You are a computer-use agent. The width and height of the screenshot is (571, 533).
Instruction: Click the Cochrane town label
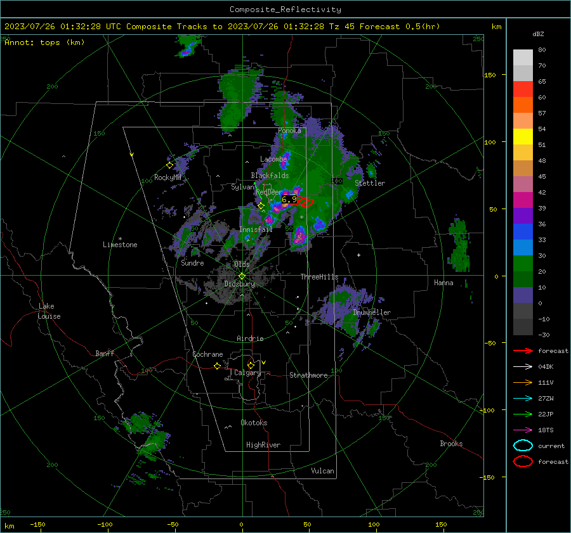[207, 354]
